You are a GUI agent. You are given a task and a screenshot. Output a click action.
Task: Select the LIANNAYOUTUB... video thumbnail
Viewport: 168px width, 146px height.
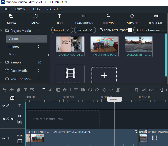[70, 47]
